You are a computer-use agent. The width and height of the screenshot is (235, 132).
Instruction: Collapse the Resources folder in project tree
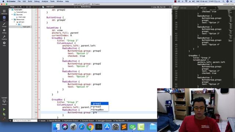tap(12, 19)
